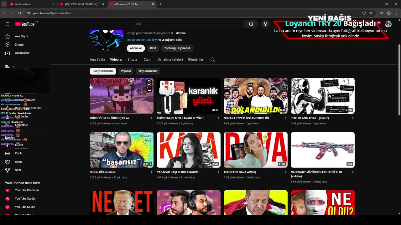Open ve 3 bağlantı daha links
401x225 pixels.
coord(170,40)
